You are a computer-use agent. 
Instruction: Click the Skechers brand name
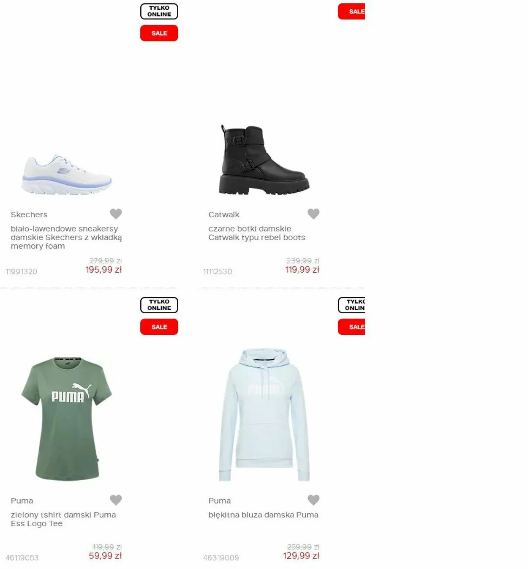tap(29, 215)
